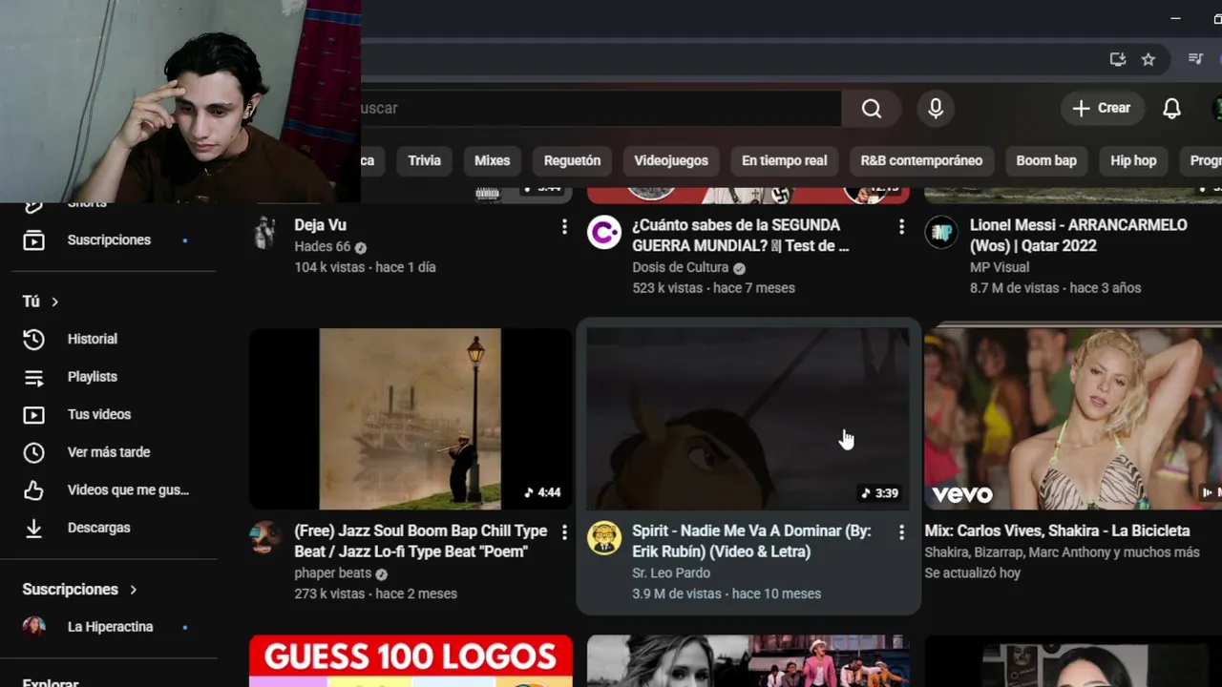This screenshot has height=687, width=1222.
Task: Open the GUESS 100 LOGOS video thumbnail
Action: 411,661
